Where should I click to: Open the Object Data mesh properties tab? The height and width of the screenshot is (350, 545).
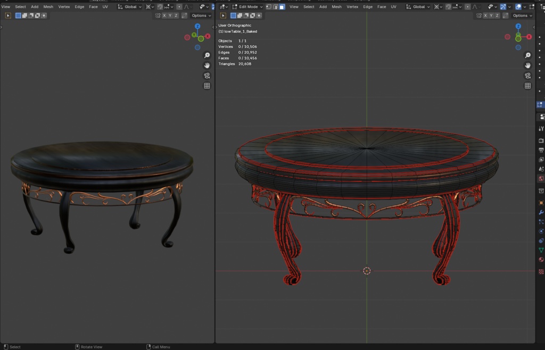pyautogui.click(x=541, y=250)
